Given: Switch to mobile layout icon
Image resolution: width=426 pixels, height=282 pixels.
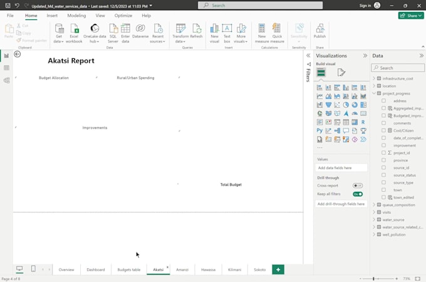Looking at the screenshot, I should [x=33, y=269].
